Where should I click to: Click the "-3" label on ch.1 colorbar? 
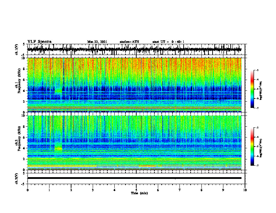[x=257, y=70]
